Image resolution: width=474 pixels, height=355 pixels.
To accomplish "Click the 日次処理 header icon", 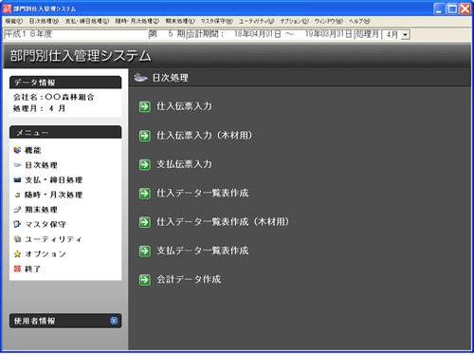I will (x=140, y=77).
